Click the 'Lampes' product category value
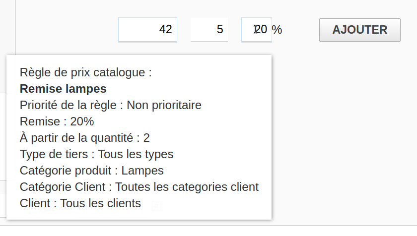The width and height of the screenshot is (417, 236). tap(142, 171)
